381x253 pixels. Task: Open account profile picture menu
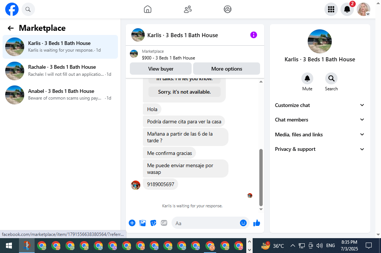point(363,9)
